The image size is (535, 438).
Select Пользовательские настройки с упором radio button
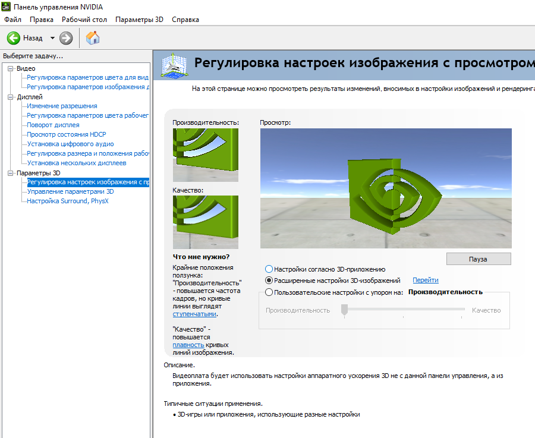pyautogui.click(x=269, y=292)
